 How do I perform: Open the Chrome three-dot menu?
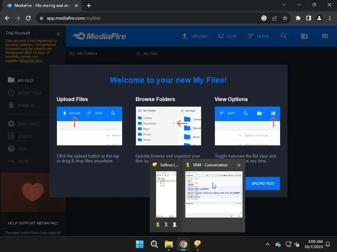[x=330, y=18]
